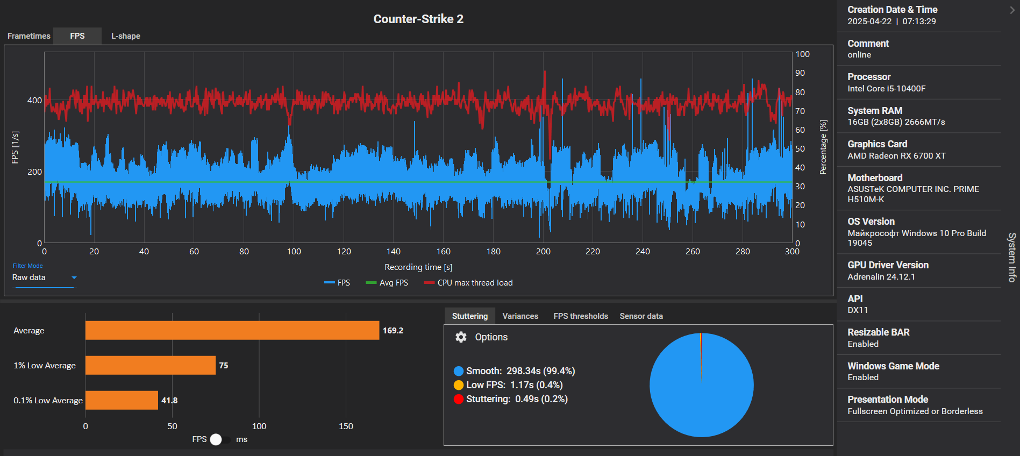
Task: Toggle the FPS/ms unit switch
Action: coord(219,439)
